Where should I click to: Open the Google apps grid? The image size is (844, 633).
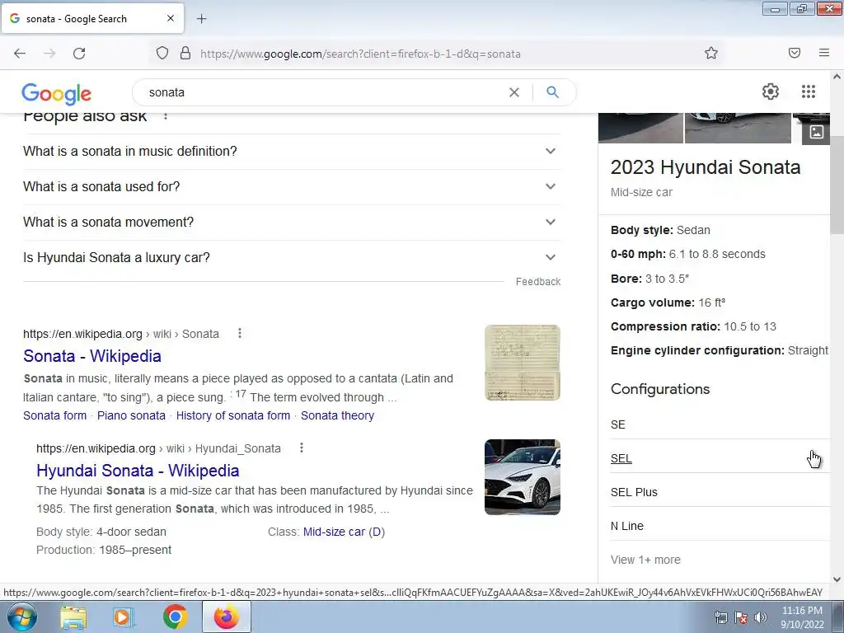[809, 91]
